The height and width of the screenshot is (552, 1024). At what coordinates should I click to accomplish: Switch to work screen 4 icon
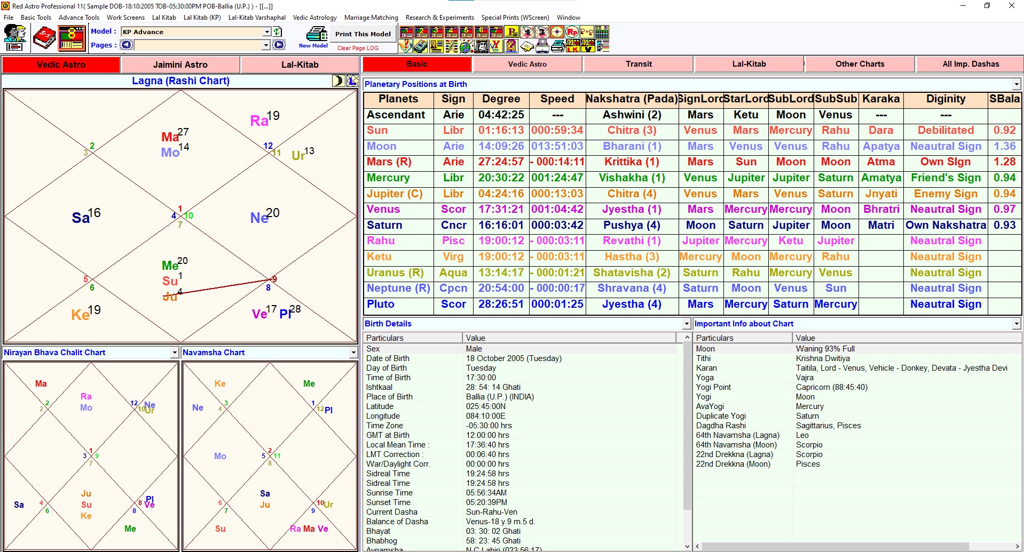tap(451, 32)
